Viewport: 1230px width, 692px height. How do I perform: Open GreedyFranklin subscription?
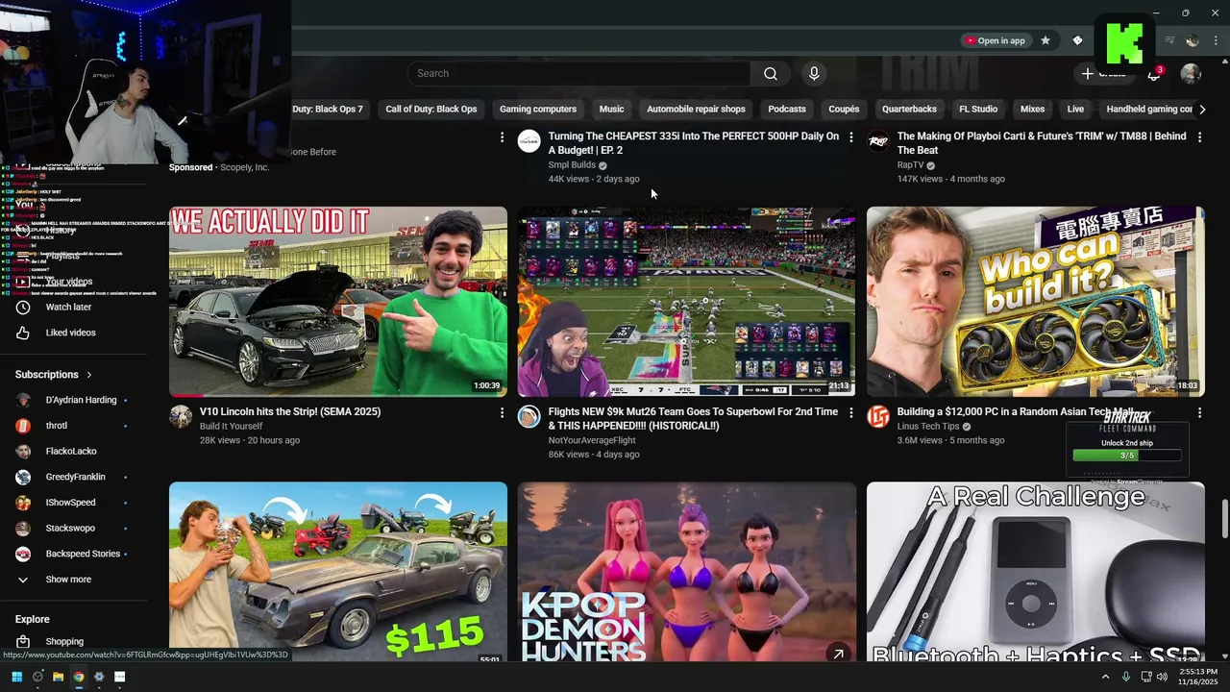tap(77, 477)
